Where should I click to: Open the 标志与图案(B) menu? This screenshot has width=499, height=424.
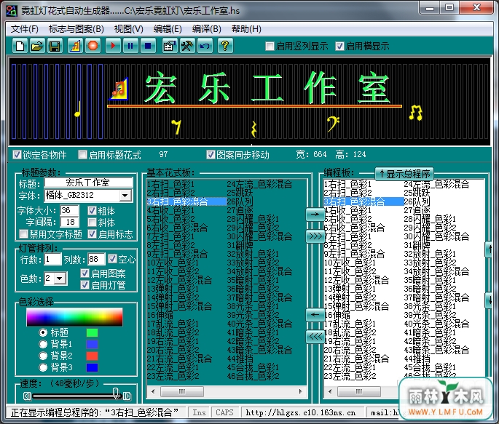coord(76,29)
